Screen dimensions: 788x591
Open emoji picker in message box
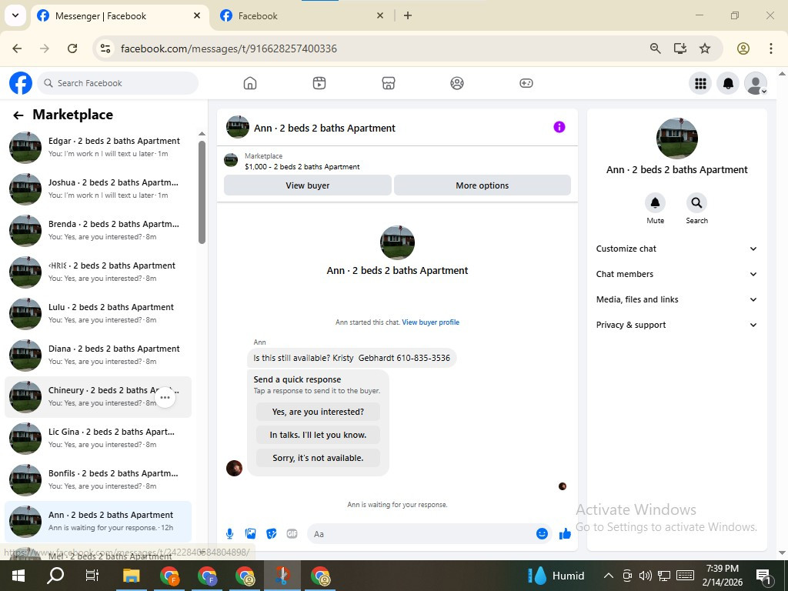click(x=542, y=534)
